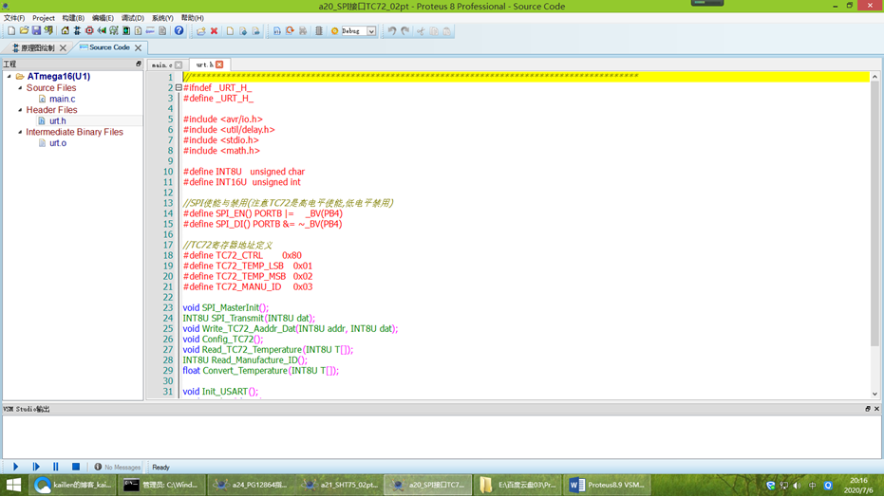
Task: Open the Debug configuration dropdown
Action: [x=371, y=31]
